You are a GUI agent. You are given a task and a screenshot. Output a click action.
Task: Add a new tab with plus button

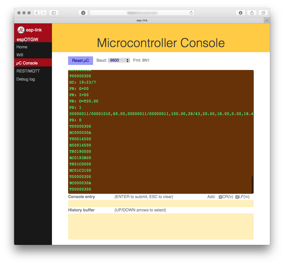click(x=267, y=20)
